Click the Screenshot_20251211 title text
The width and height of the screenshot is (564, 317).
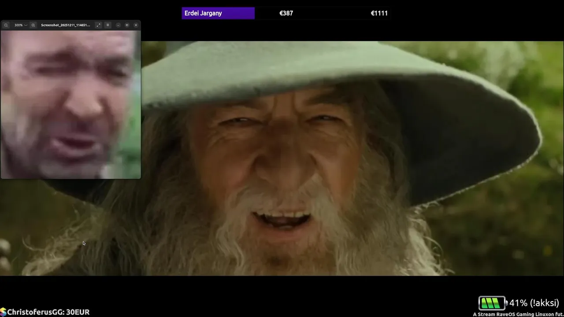coord(65,25)
